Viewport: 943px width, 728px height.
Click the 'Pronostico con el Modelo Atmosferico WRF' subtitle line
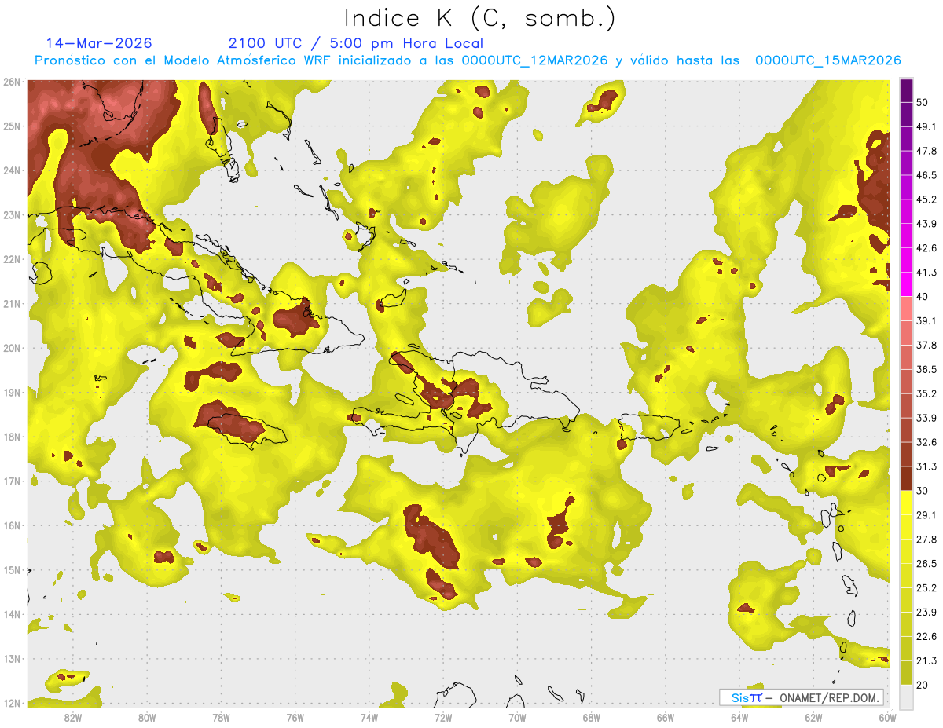coord(468,60)
